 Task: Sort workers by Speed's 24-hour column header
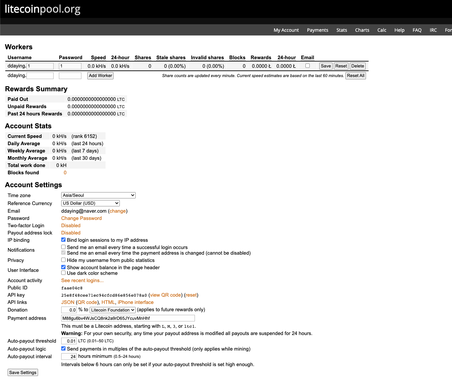point(120,58)
